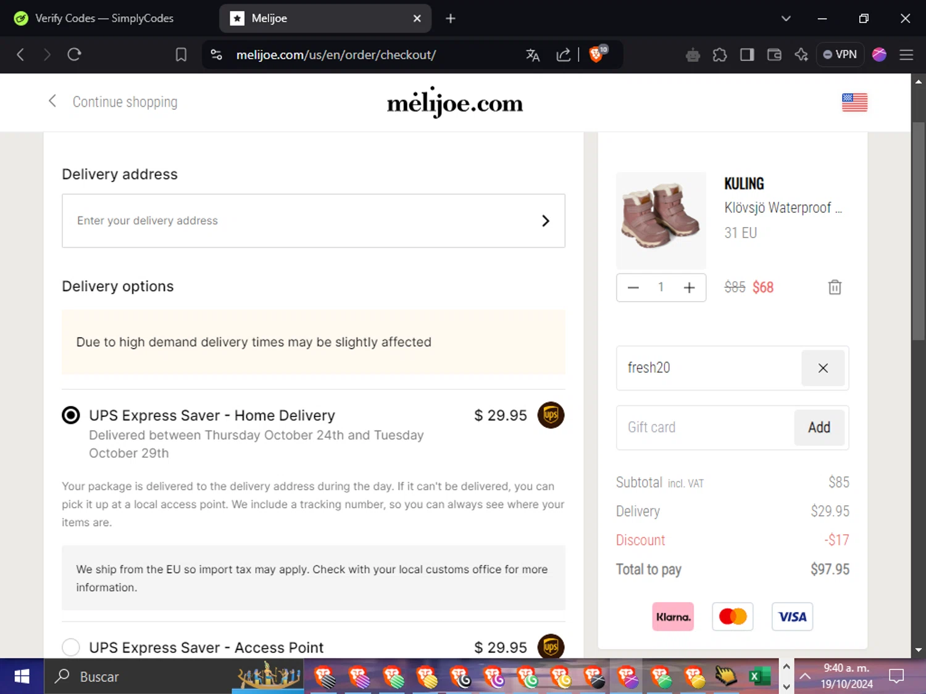Close the Melijoe tab
This screenshot has width=926, height=694.
pos(417,19)
